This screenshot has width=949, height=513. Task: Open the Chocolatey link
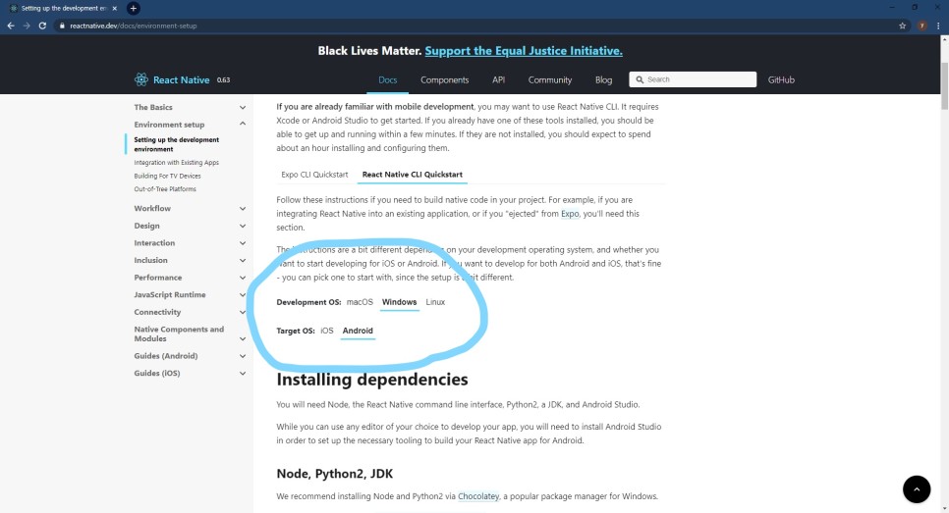(478, 496)
